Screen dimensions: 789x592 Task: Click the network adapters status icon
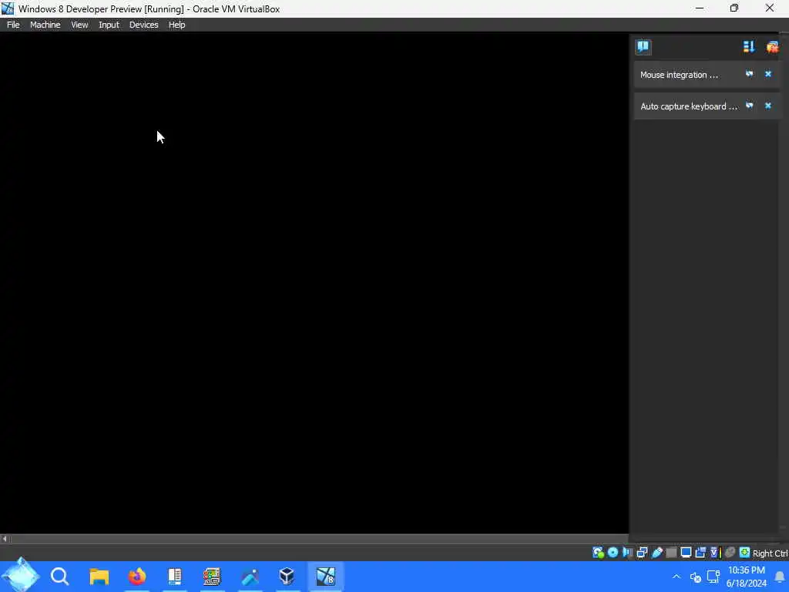642,553
